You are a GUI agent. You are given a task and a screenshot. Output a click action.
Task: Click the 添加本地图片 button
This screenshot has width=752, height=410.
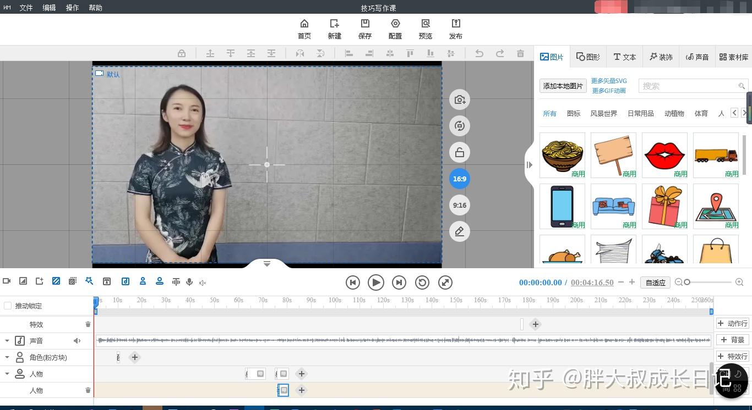(563, 86)
